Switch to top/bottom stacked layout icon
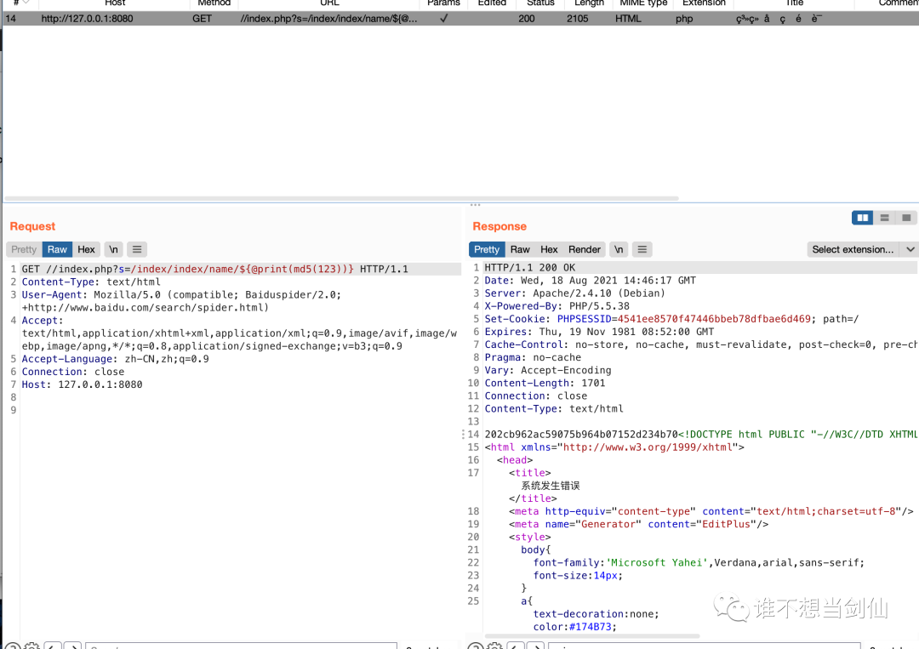919x649 pixels. 884,218
